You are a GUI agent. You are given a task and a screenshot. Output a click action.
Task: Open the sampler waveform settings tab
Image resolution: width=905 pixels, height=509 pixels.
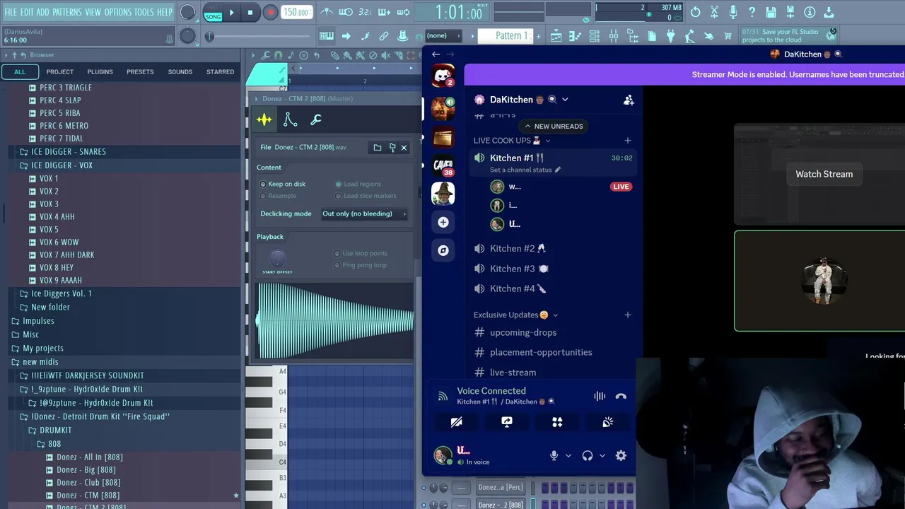pos(264,119)
